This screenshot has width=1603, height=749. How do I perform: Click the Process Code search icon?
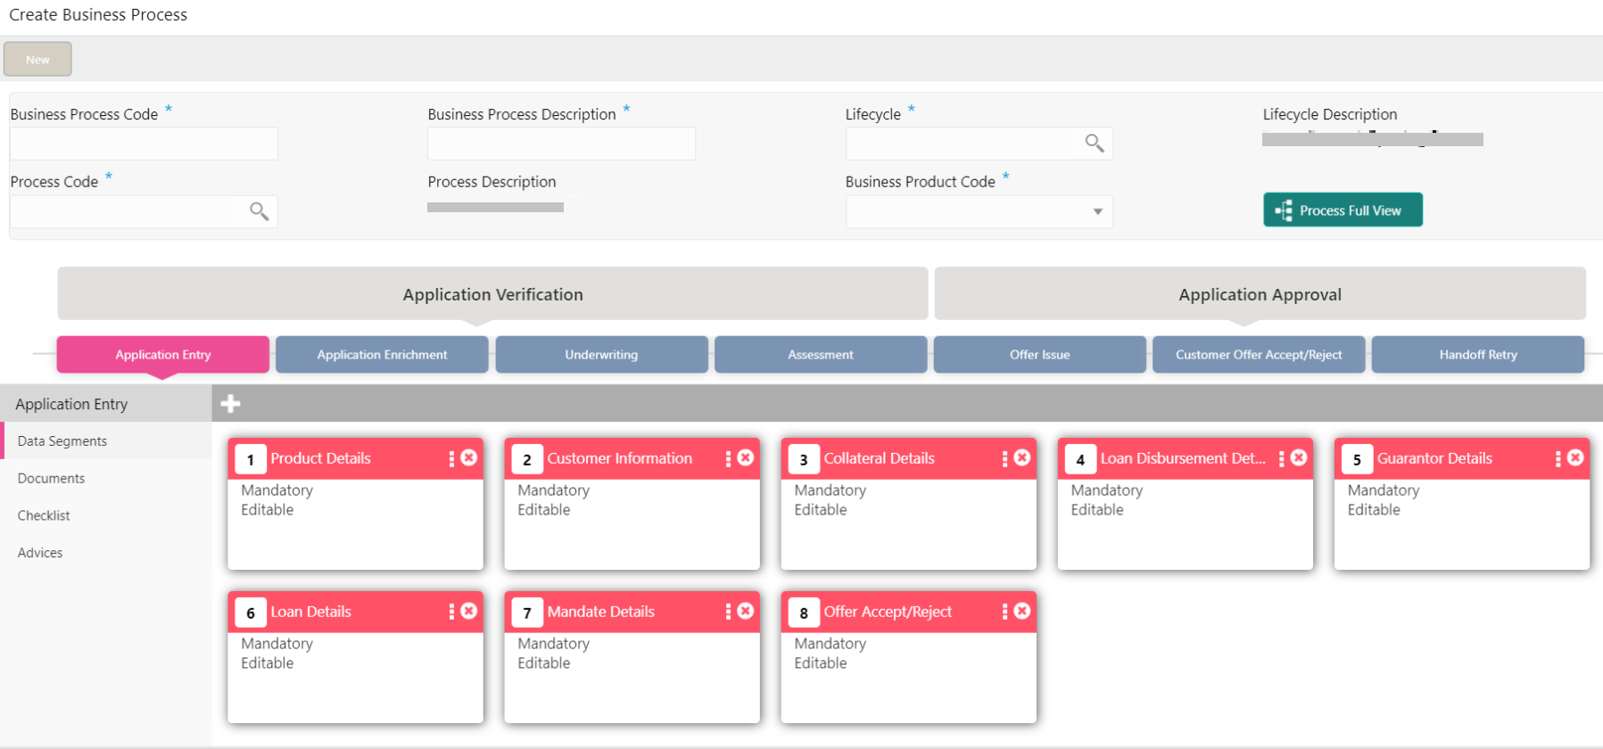(x=259, y=211)
